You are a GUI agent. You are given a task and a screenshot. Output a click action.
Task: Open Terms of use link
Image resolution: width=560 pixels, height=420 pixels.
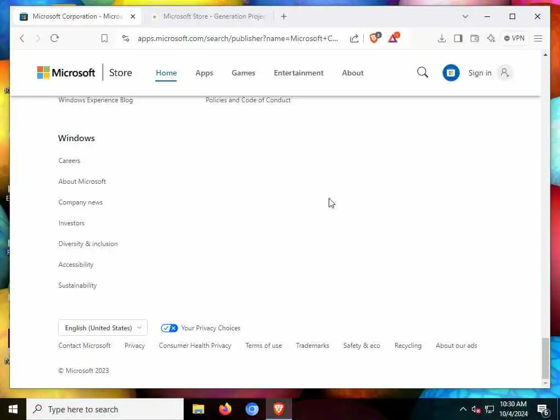(x=264, y=346)
